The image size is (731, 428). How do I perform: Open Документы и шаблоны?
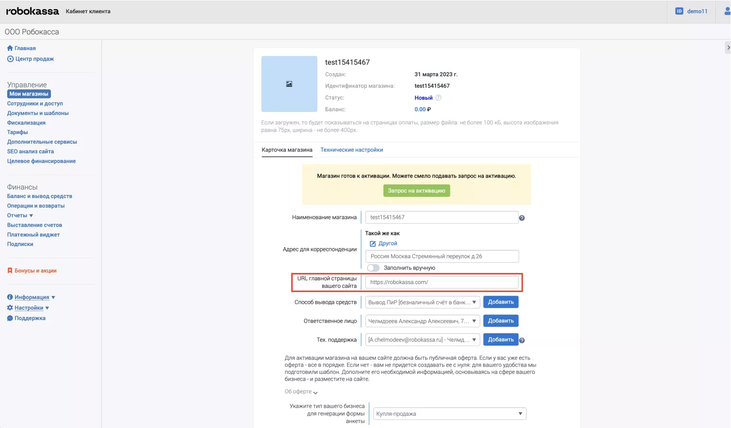tap(38, 113)
